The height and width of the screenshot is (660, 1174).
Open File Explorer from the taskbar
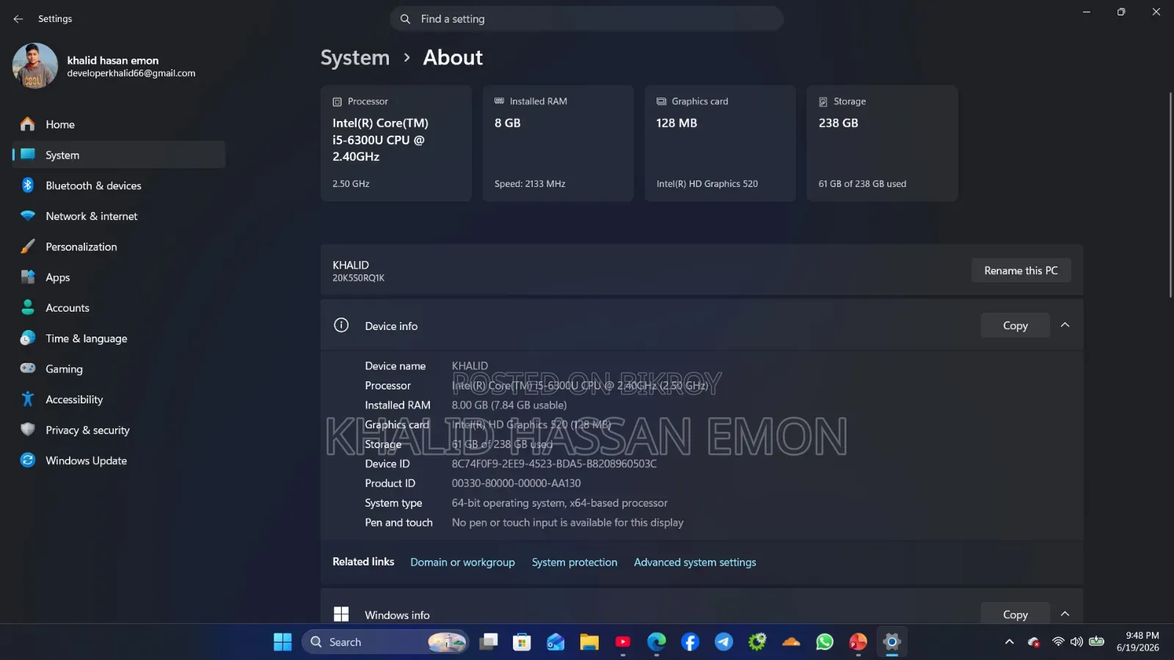point(589,642)
